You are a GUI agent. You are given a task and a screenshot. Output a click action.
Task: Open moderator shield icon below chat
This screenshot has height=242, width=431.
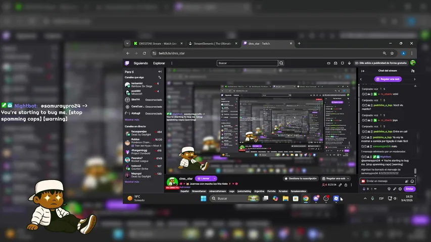click(389, 189)
